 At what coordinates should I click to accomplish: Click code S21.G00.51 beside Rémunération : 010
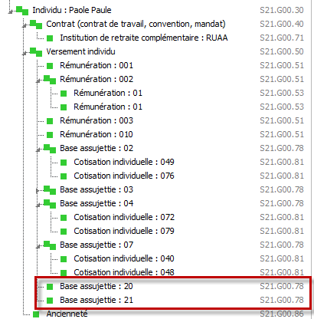pyautogui.click(x=282, y=134)
